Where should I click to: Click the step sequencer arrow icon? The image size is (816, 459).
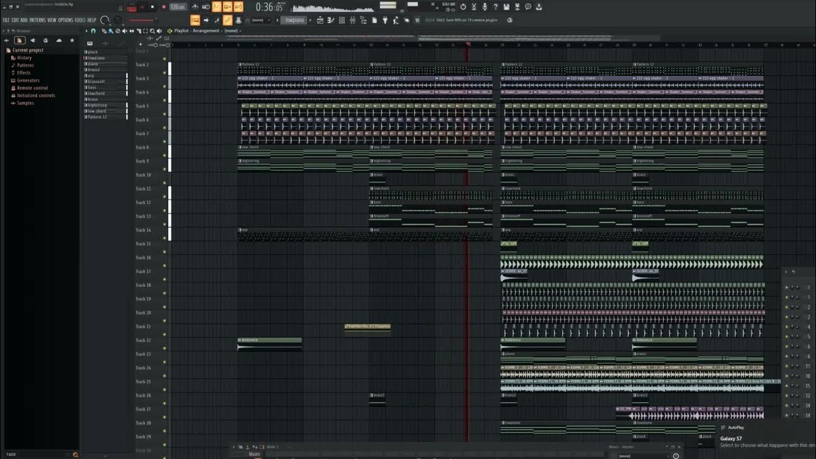coord(206,20)
